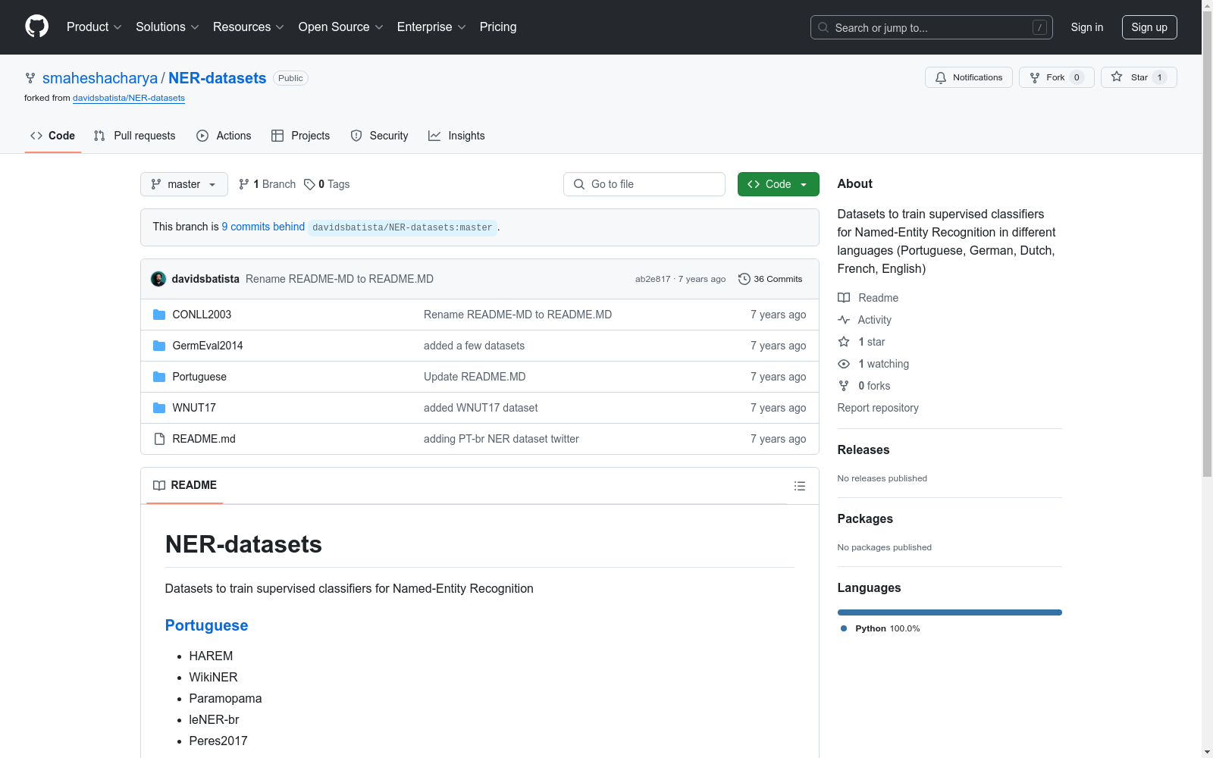The width and height of the screenshot is (1213, 758).
Task: Open the Product menu
Action: (x=94, y=27)
